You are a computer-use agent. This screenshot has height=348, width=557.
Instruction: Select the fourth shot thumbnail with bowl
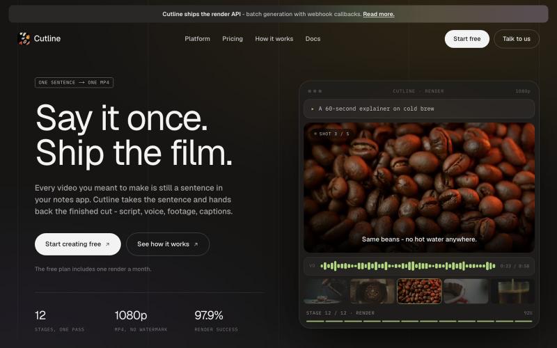point(466,291)
